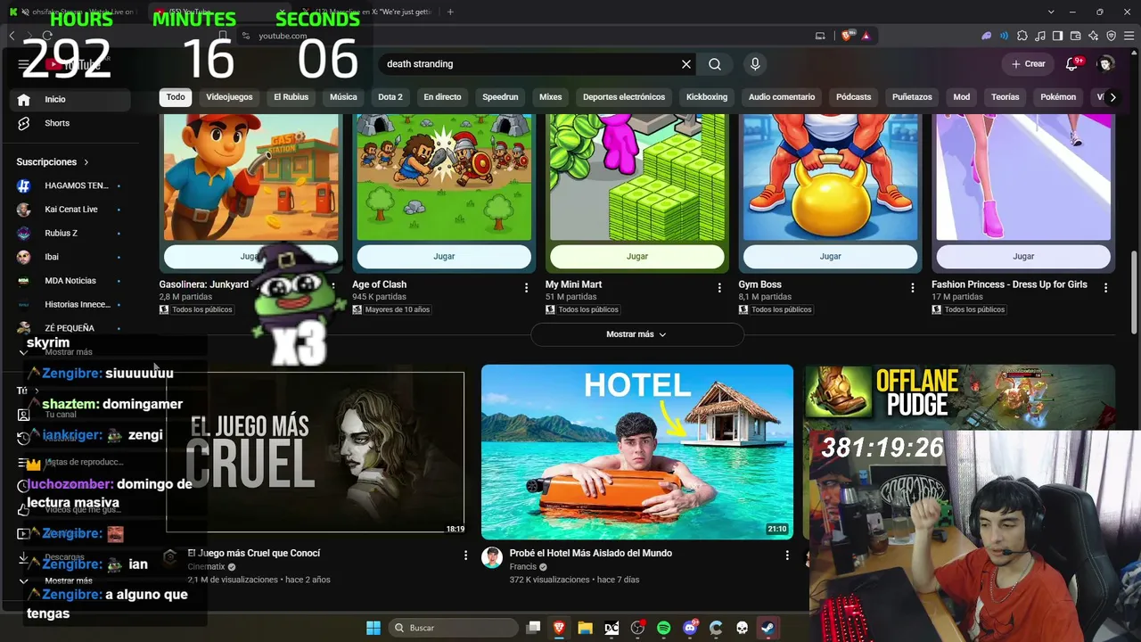Open OBS Studio from taskbar
The height and width of the screenshot is (642, 1141).
[637, 628]
